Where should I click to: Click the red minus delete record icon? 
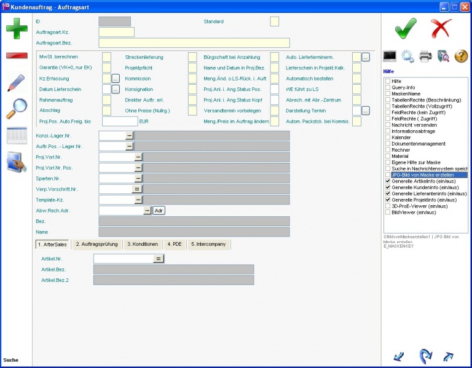17,55
